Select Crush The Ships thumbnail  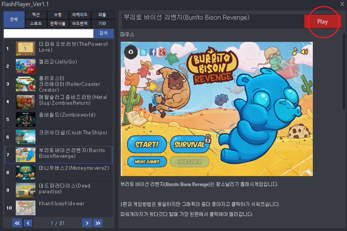coord(25,137)
